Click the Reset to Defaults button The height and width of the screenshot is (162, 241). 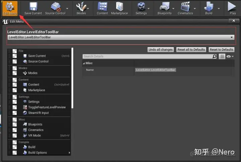click(x=222, y=49)
